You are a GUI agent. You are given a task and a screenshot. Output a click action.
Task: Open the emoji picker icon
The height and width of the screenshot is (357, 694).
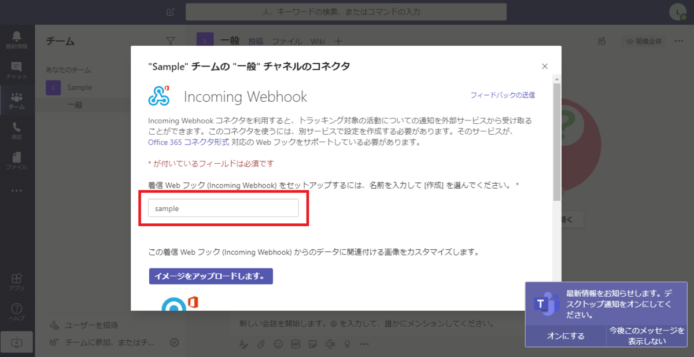278,344
